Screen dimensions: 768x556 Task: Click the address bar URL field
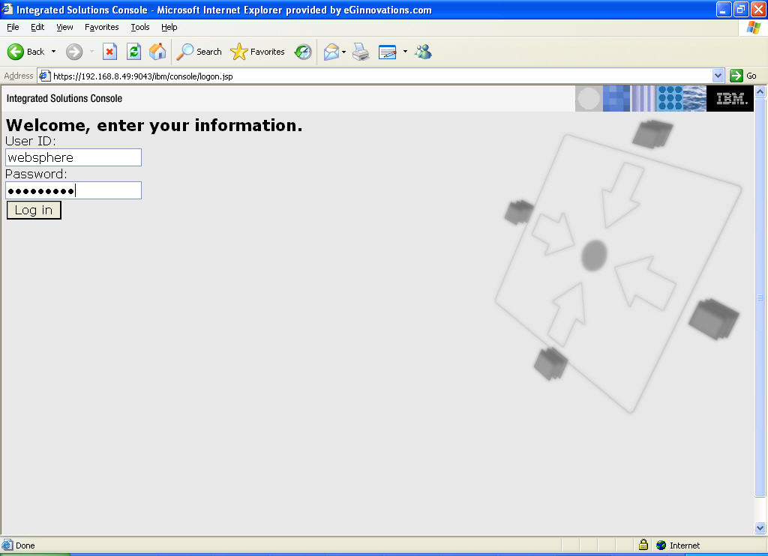[x=382, y=76]
